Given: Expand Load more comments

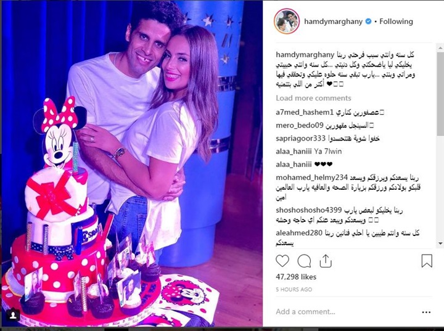Looking at the screenshot, I should [313, 98].
